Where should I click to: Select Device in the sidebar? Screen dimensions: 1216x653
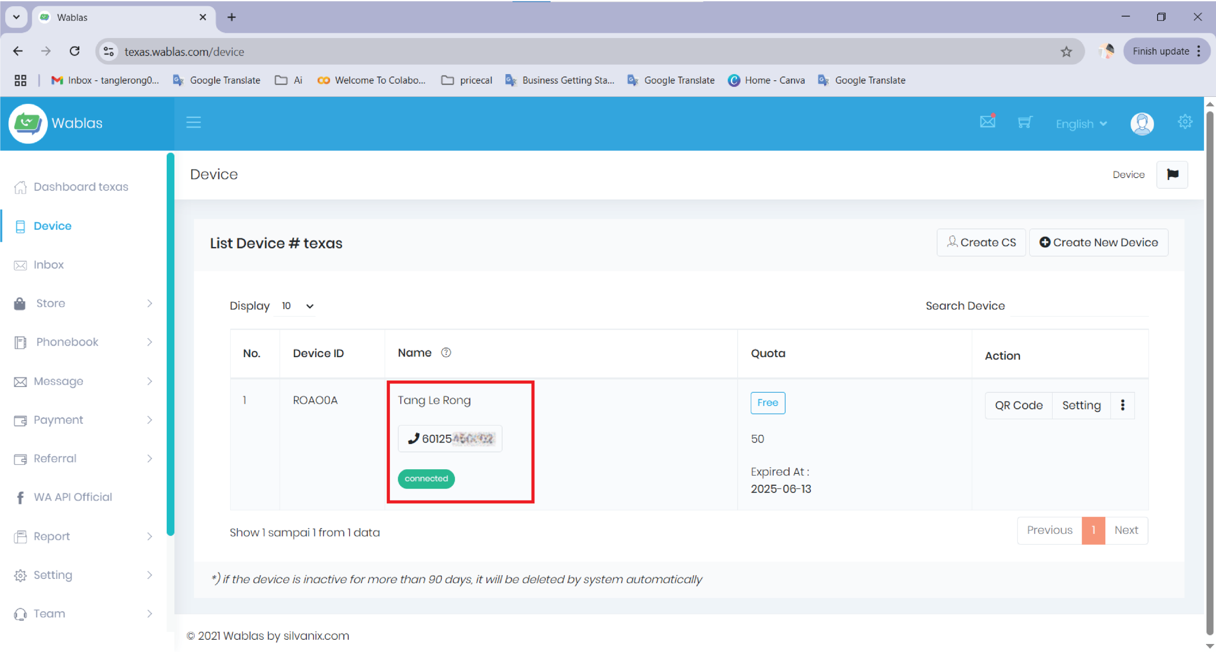(x=52, y=226)
